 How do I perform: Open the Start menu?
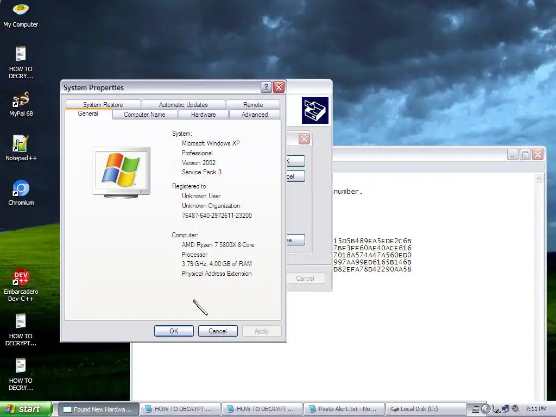point(26,409)
